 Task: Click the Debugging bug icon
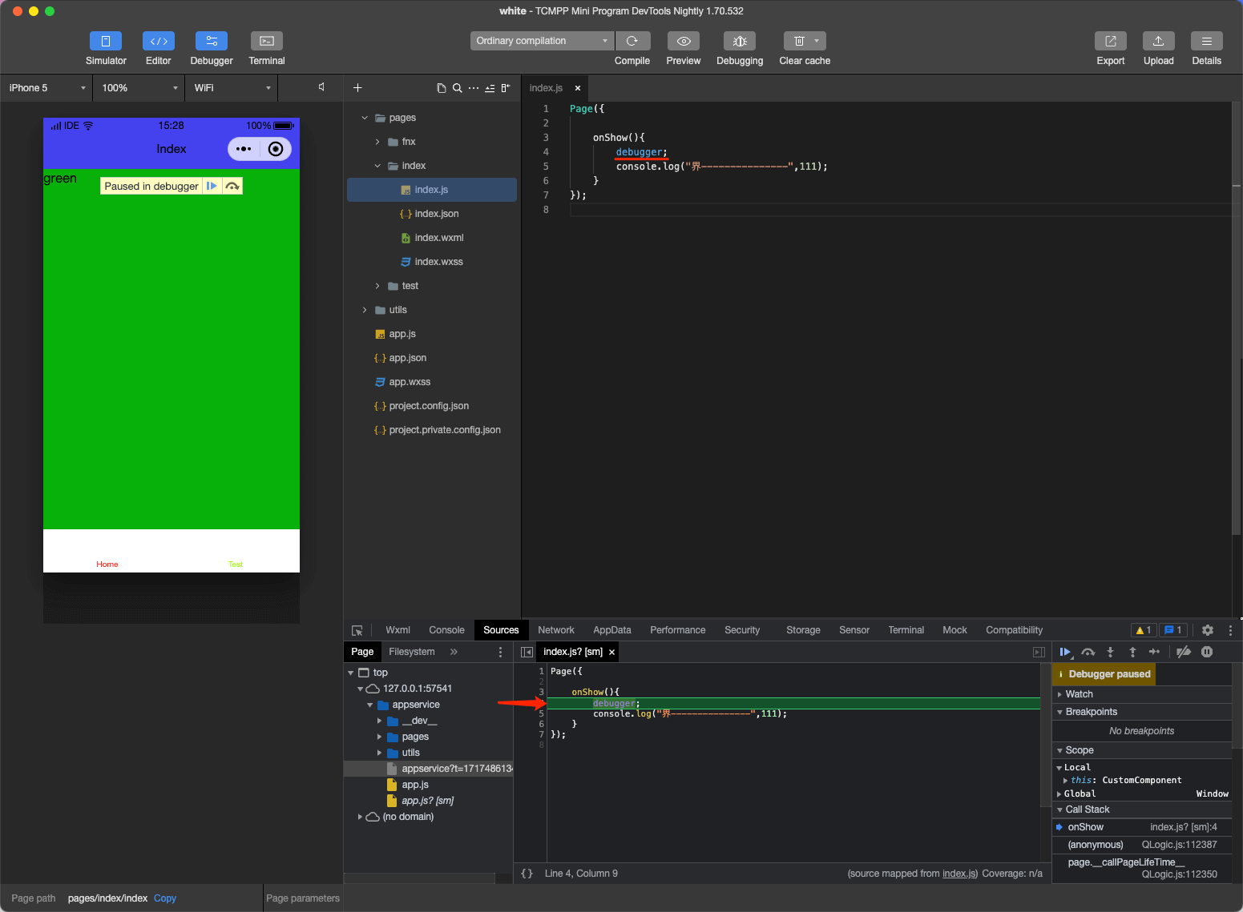(739, 41)
